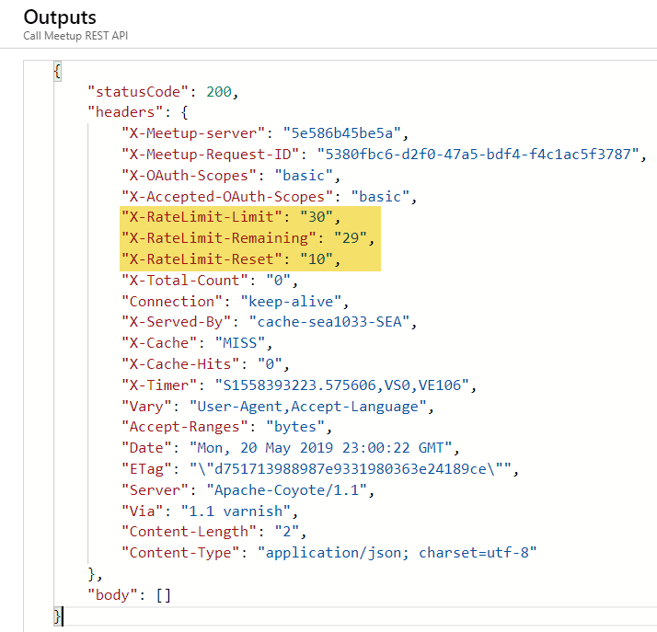The height and width of the screenshot is (632, 657).
Task: Click the "Server": "Apache-Coyote/1.1" line
Action: (248, 490)
